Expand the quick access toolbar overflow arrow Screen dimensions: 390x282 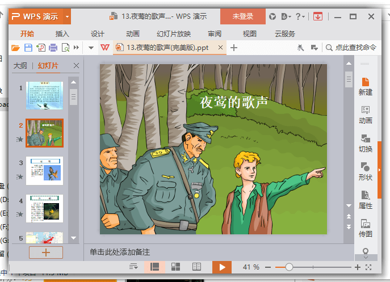77,48
